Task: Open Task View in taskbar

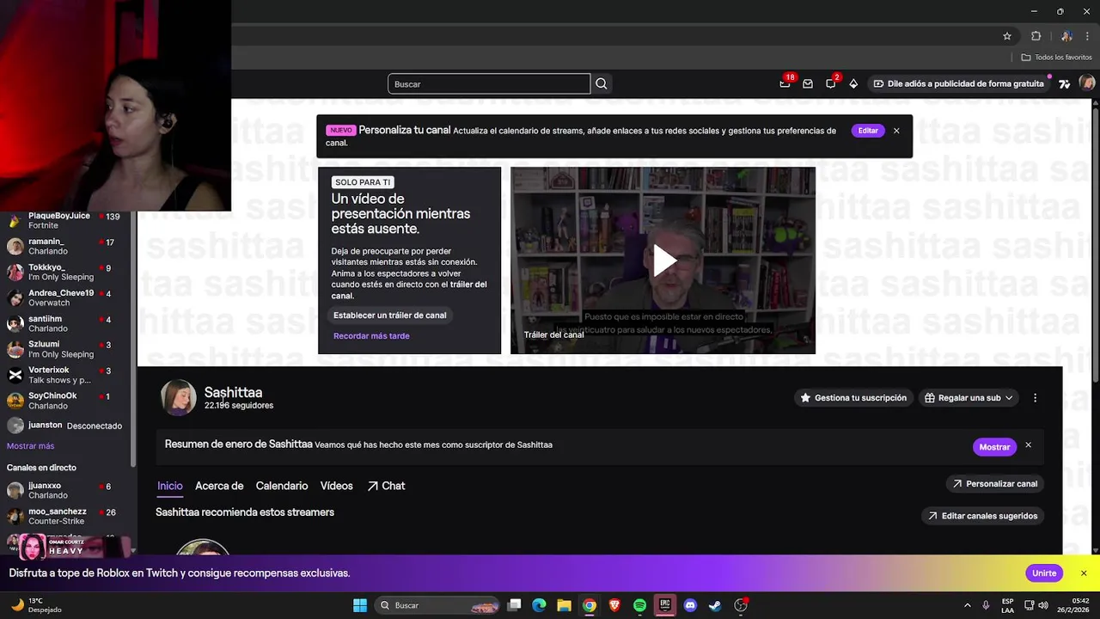Action: 514,605
